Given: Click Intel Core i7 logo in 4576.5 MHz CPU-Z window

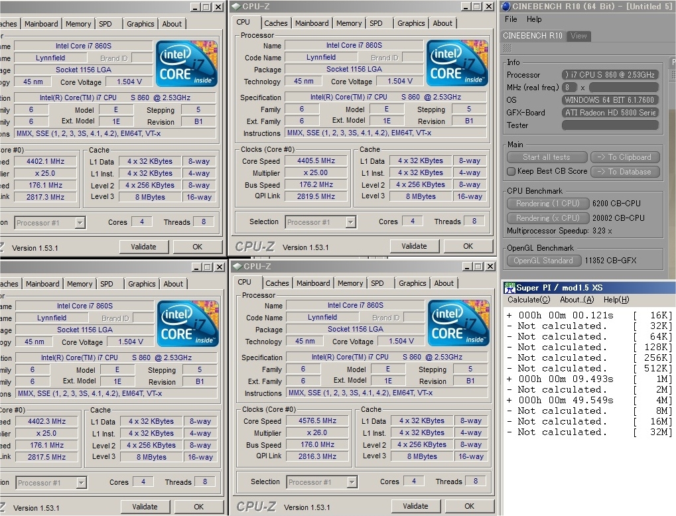Looking at the screenshot, I should click(458, 323).
